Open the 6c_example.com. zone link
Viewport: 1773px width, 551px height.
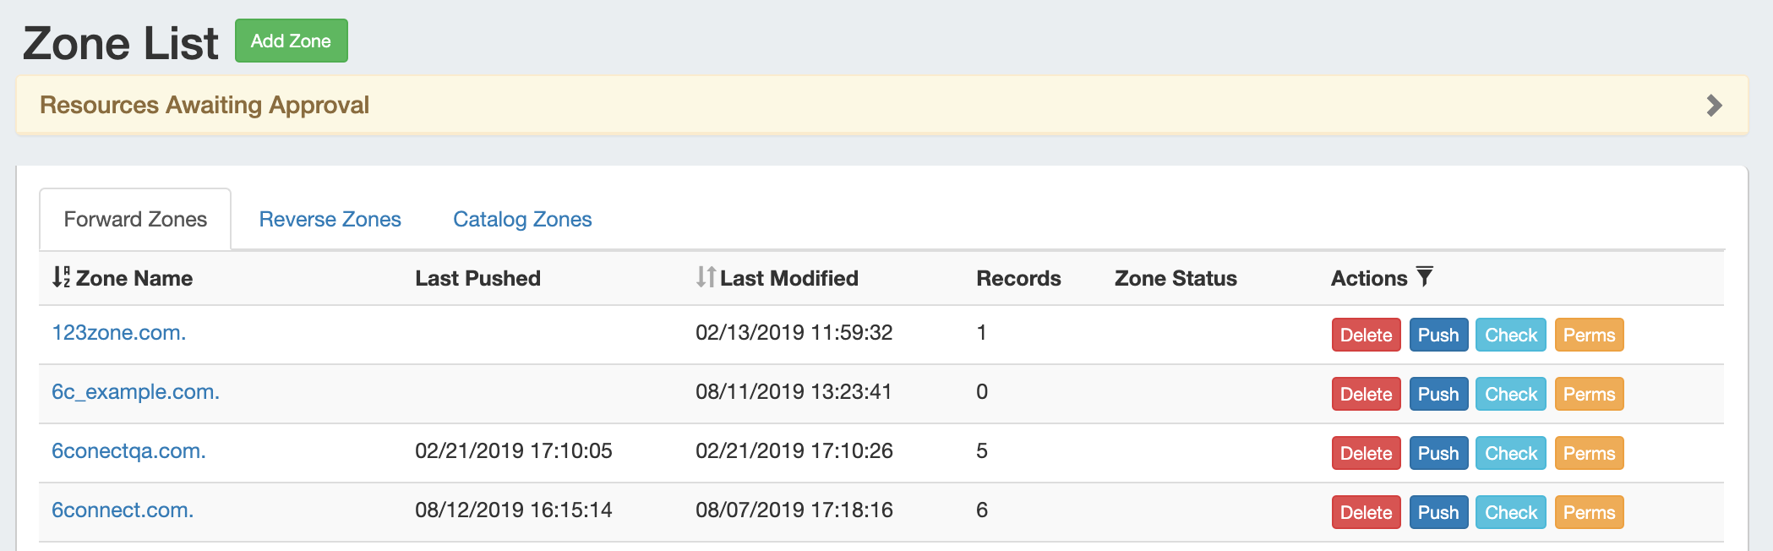tap(136, 392)
